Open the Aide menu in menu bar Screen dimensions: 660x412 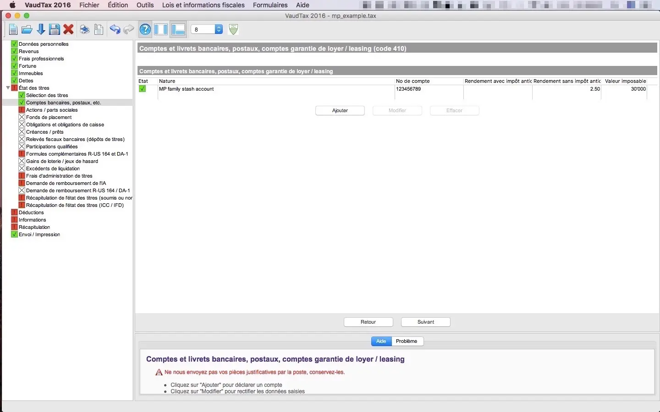302,5
